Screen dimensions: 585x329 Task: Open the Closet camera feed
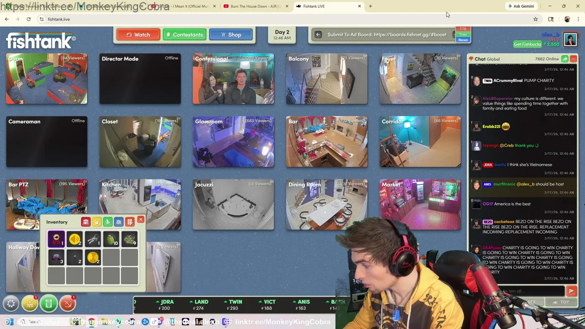140,142
